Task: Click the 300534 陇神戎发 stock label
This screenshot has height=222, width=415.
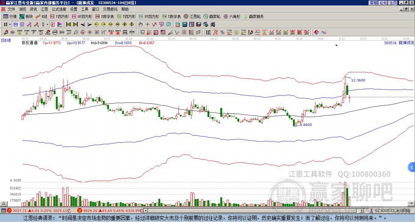Action: point(399,43)
